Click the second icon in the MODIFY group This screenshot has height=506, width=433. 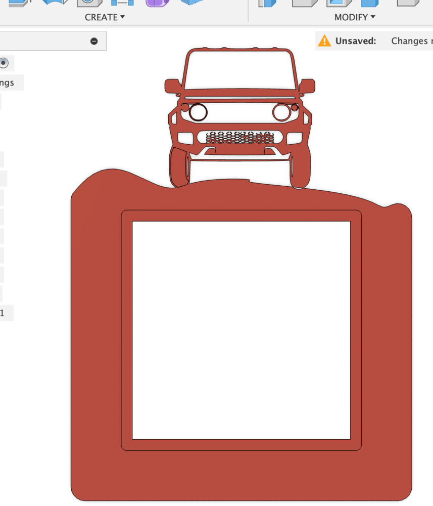coord(304,3)
